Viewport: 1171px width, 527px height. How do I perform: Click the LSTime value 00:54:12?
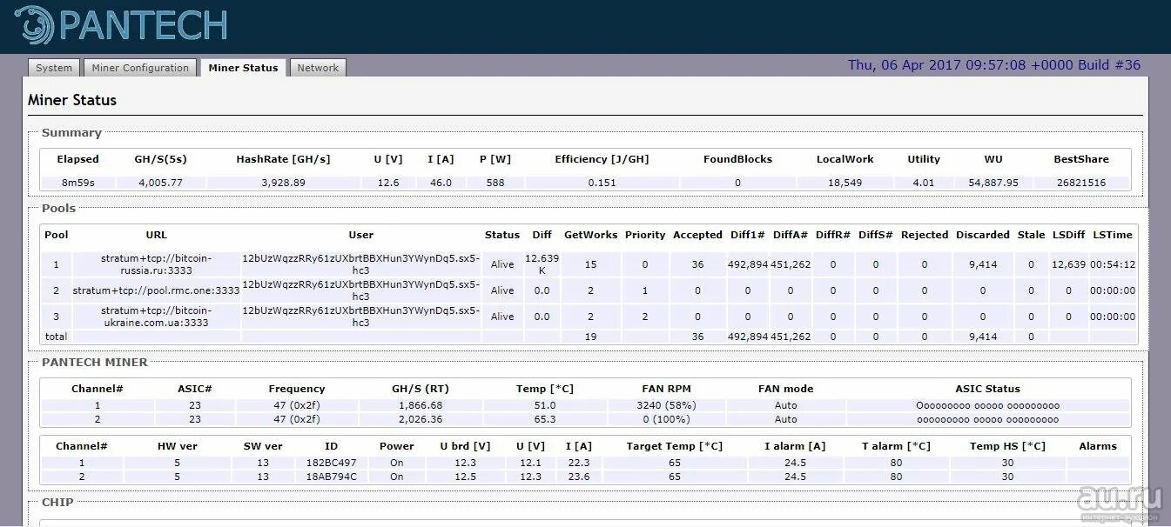tap(1113, 264)
